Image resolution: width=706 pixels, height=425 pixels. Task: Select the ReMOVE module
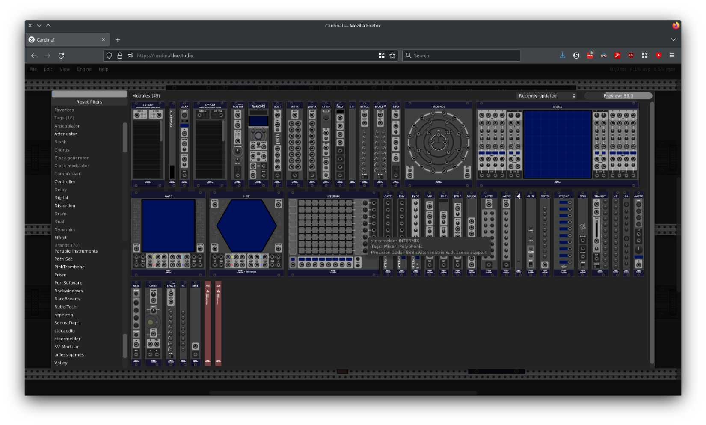point(258,145)
